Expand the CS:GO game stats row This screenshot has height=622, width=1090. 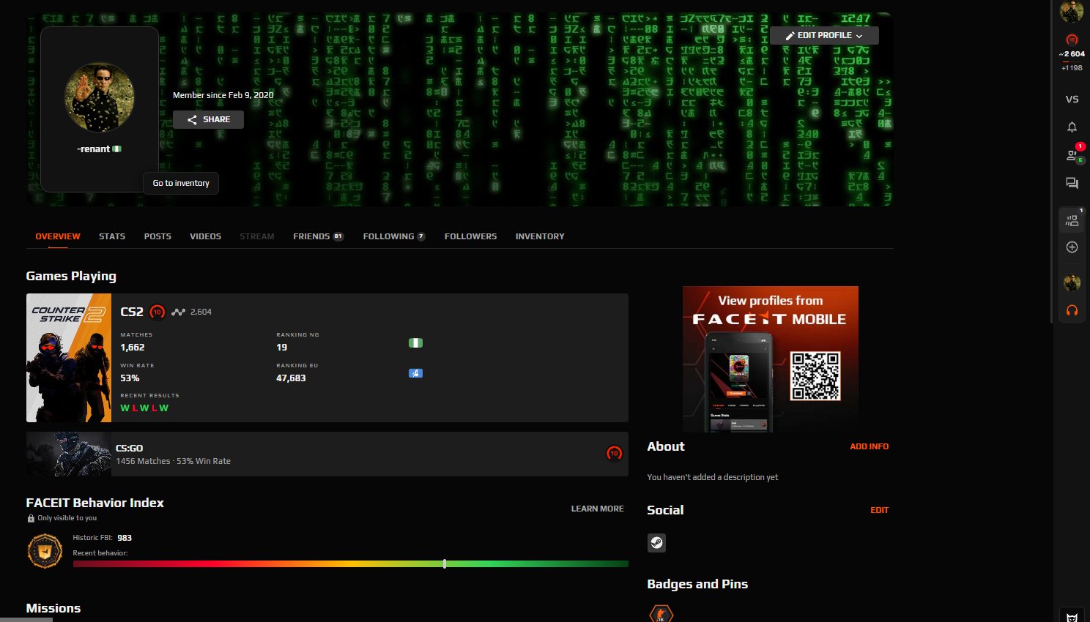327,454
